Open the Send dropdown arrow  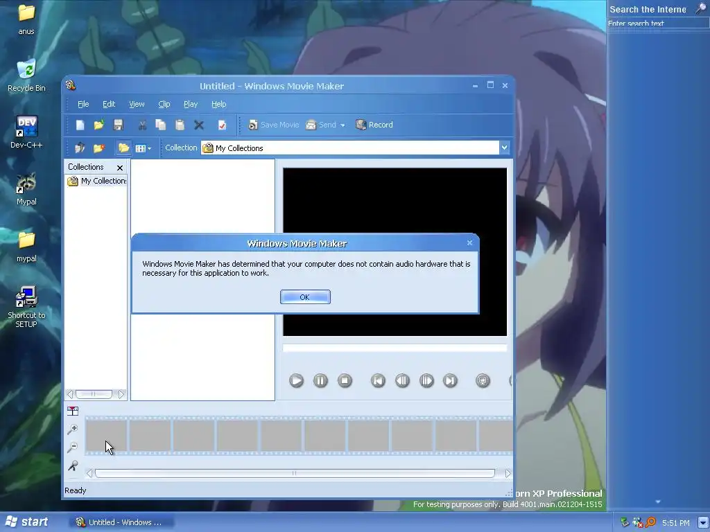click(343, 125)
